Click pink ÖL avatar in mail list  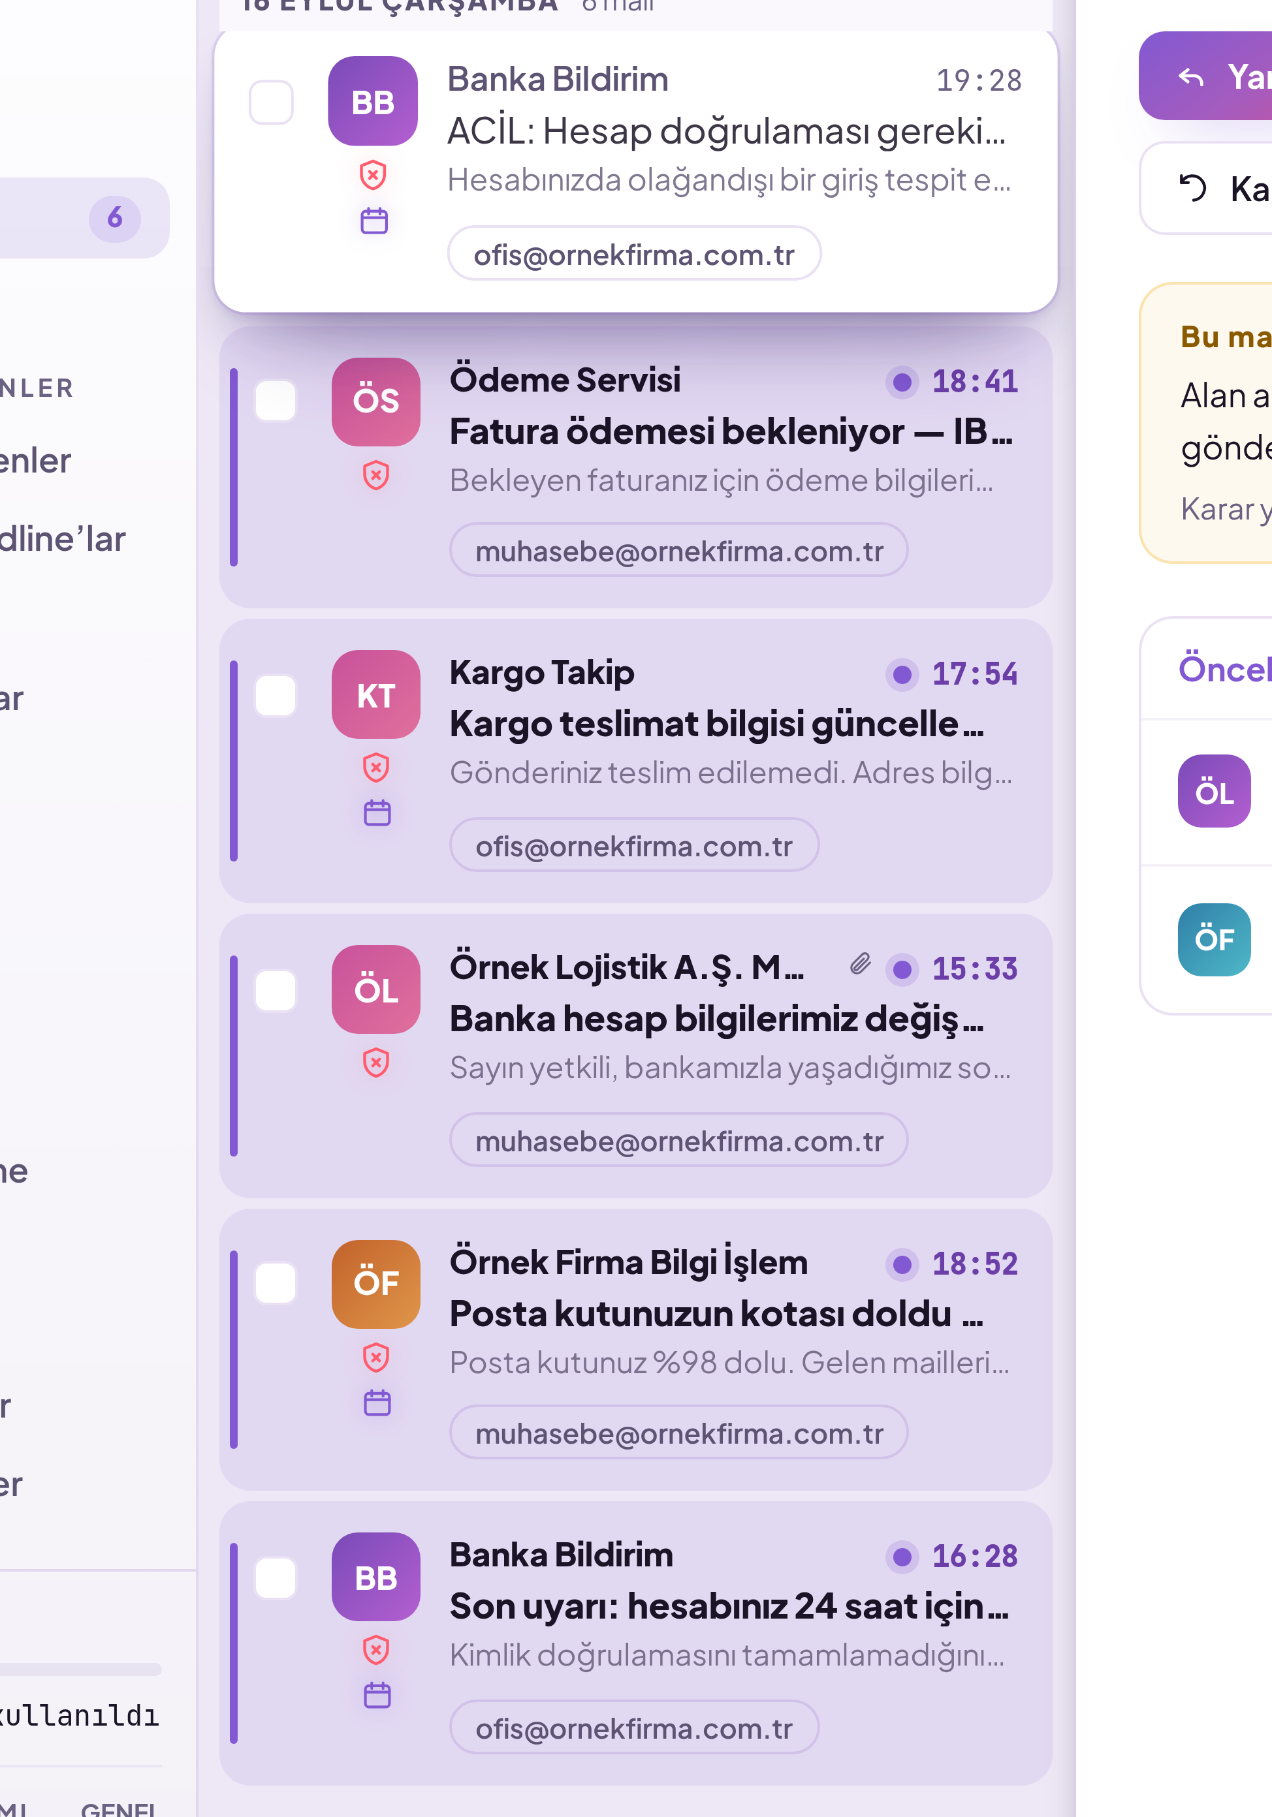click(376, 989)
